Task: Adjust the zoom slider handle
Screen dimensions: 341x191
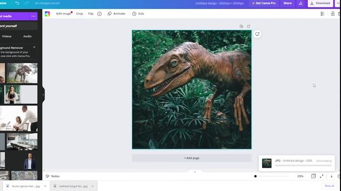Action: [x=255, y=176]
